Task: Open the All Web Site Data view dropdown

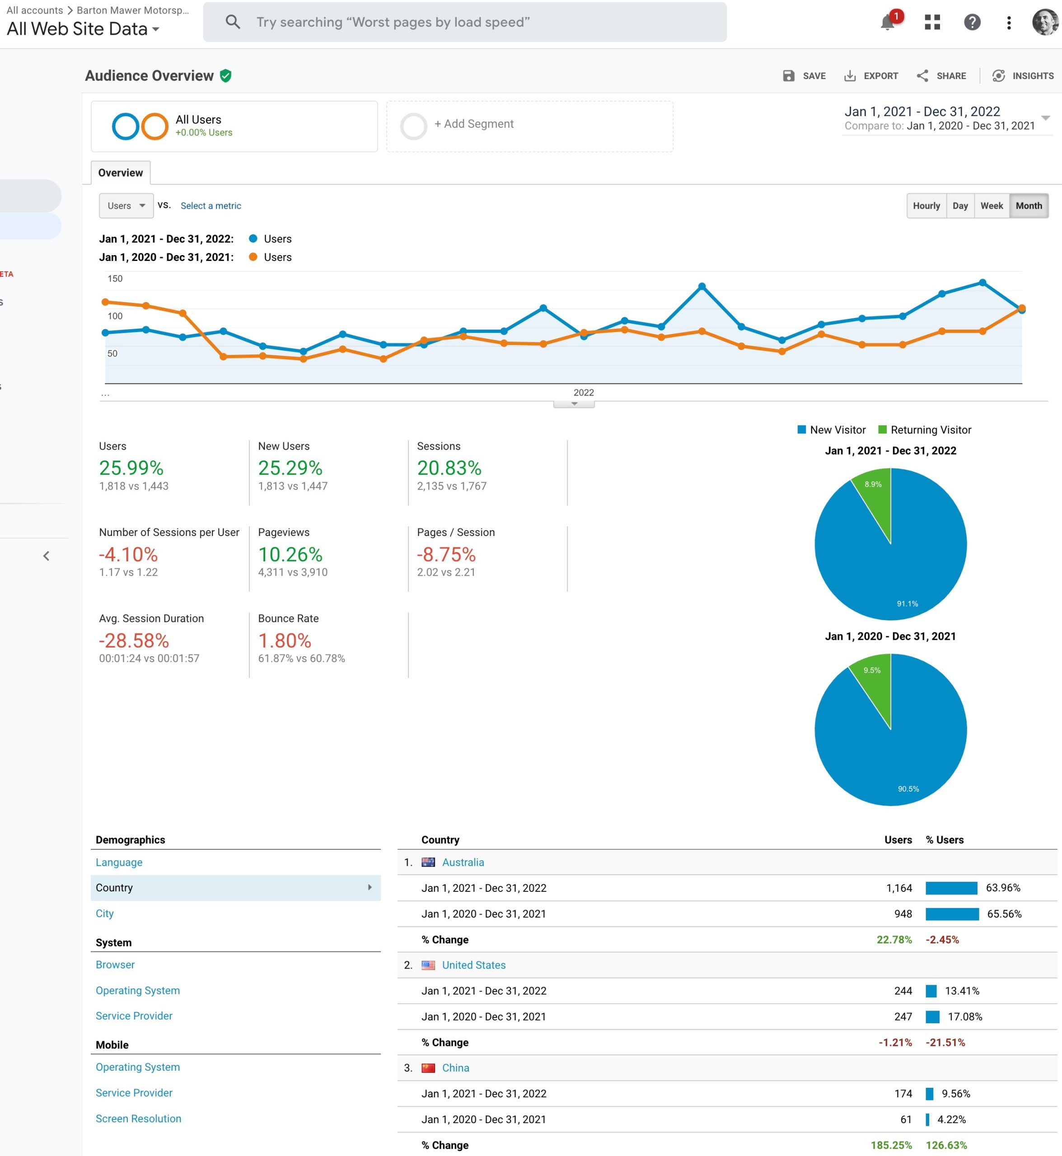Action: (x=83, y=29)
